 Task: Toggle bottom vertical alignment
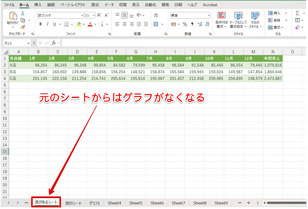coord(132,15)
